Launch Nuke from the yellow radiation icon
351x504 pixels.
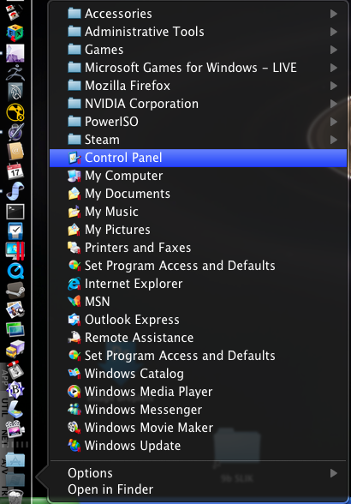click(15, 112)
